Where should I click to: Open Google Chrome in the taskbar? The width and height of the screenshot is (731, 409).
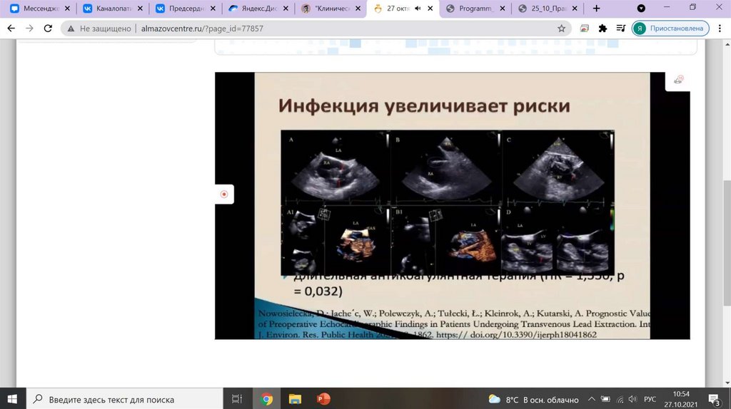(x=266, y=399)
